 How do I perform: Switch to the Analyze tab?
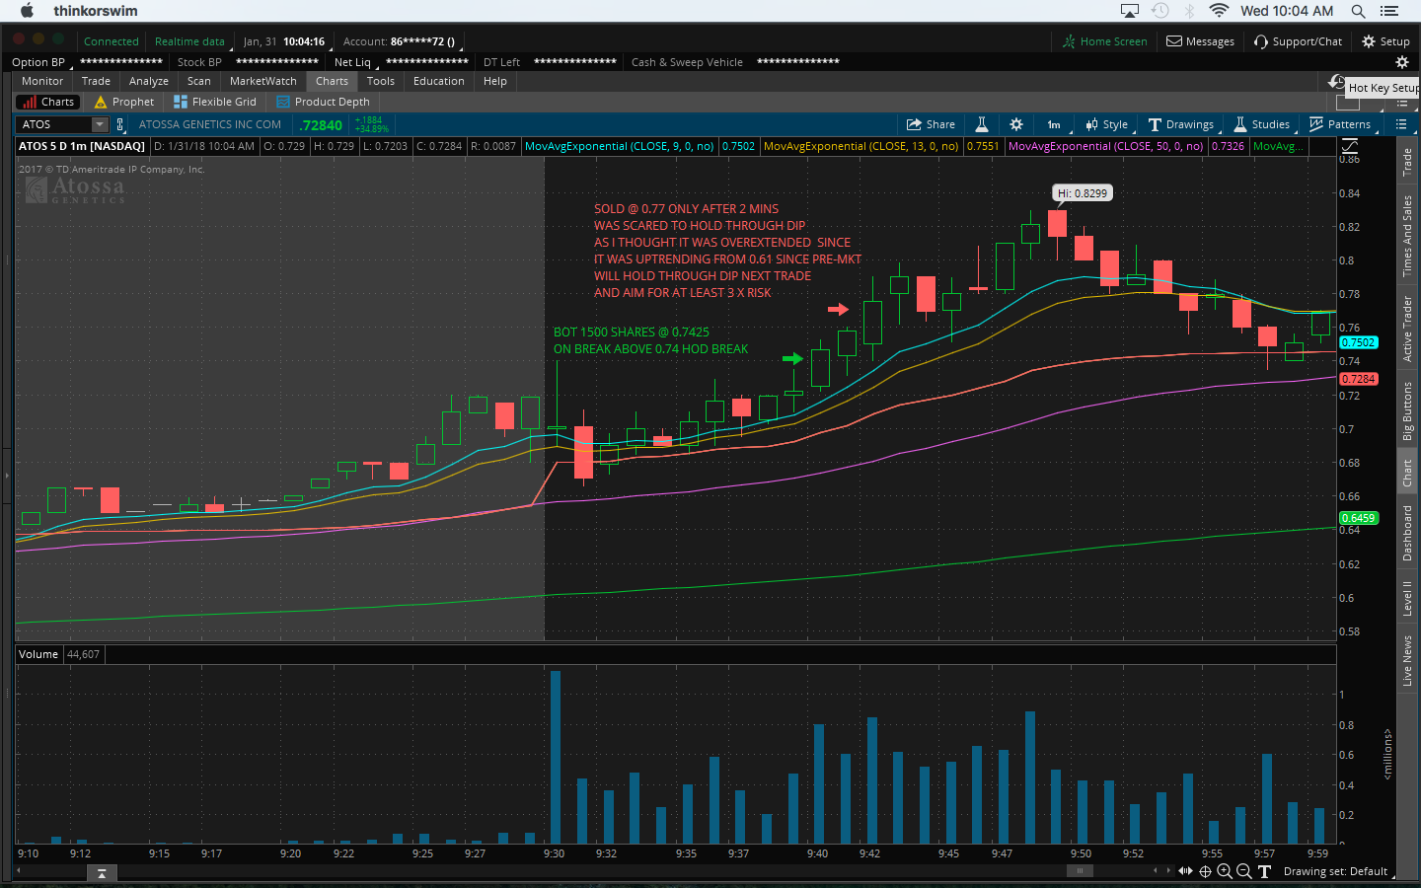point(148,81)
